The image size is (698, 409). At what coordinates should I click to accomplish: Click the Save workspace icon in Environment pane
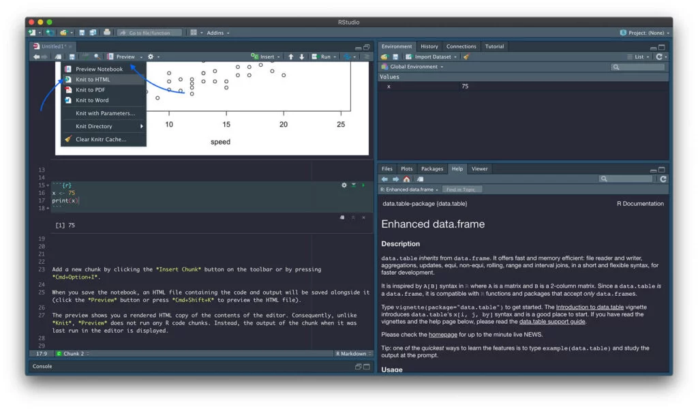(x=395, y=57)
